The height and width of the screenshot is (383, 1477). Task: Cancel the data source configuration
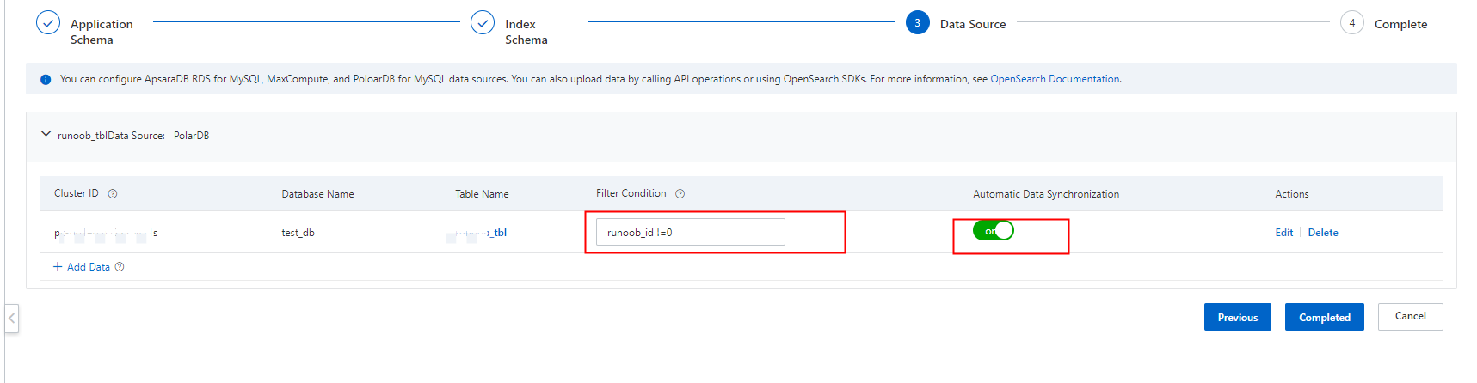[1410, 316]
